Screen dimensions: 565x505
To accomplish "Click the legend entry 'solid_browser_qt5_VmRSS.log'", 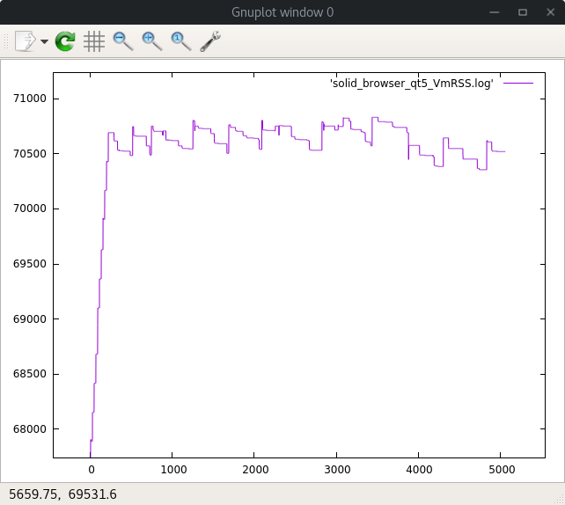I will (x=412, y=84).
